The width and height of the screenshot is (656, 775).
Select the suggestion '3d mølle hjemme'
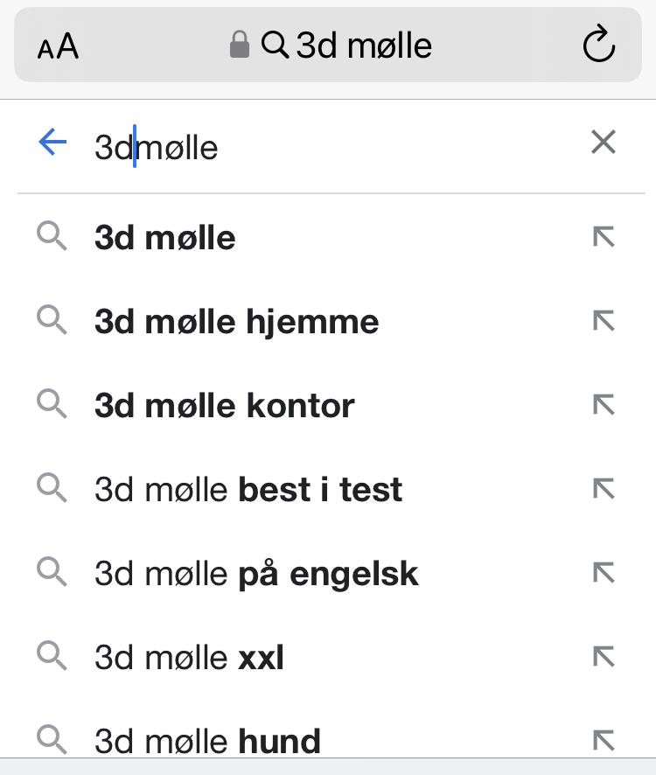236,322
